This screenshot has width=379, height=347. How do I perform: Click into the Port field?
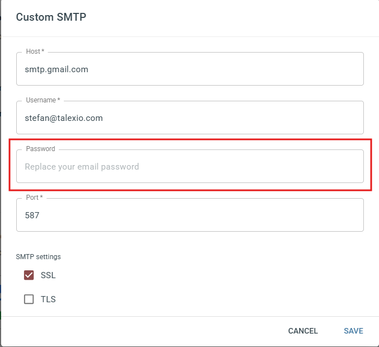click(190, 215)
